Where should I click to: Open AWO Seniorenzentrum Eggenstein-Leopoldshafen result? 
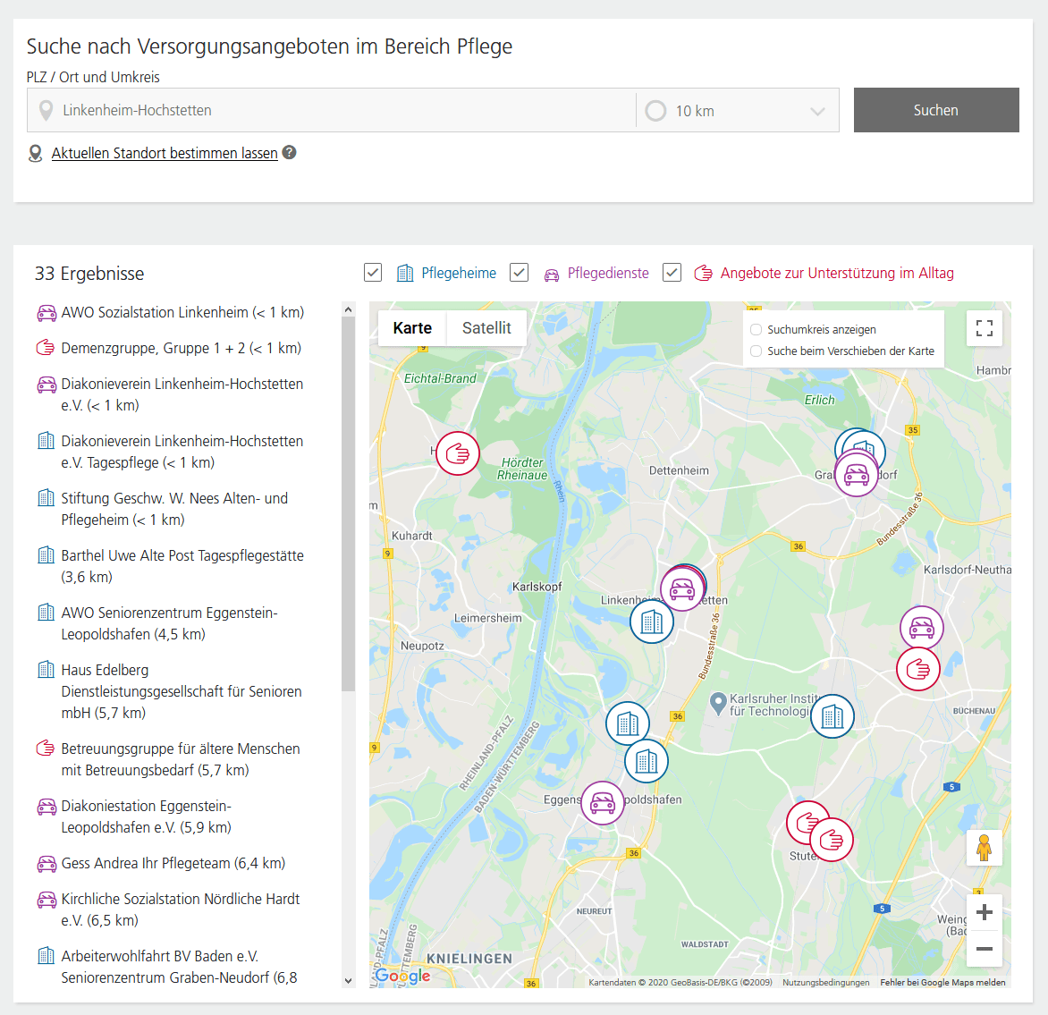click(x=169, y=623)
